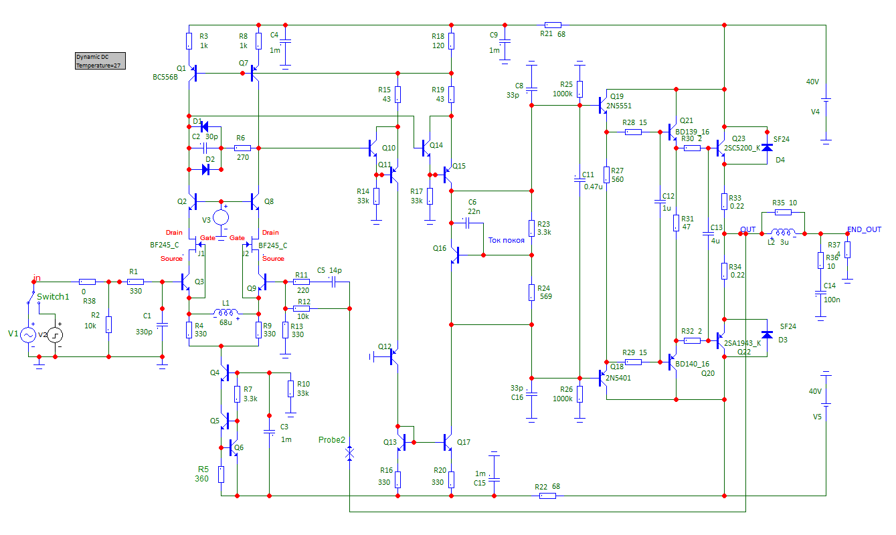This screenshot has width=896, height=535.
Task: Click capacitor C12 1u
Action: coord(660,201)
